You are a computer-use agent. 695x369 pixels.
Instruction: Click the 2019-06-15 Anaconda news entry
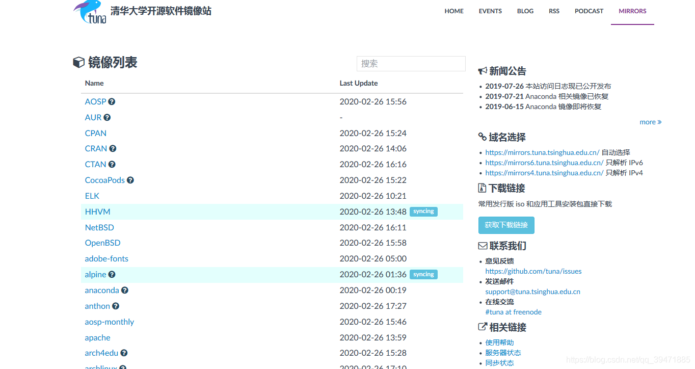click(x=543, y=107)
